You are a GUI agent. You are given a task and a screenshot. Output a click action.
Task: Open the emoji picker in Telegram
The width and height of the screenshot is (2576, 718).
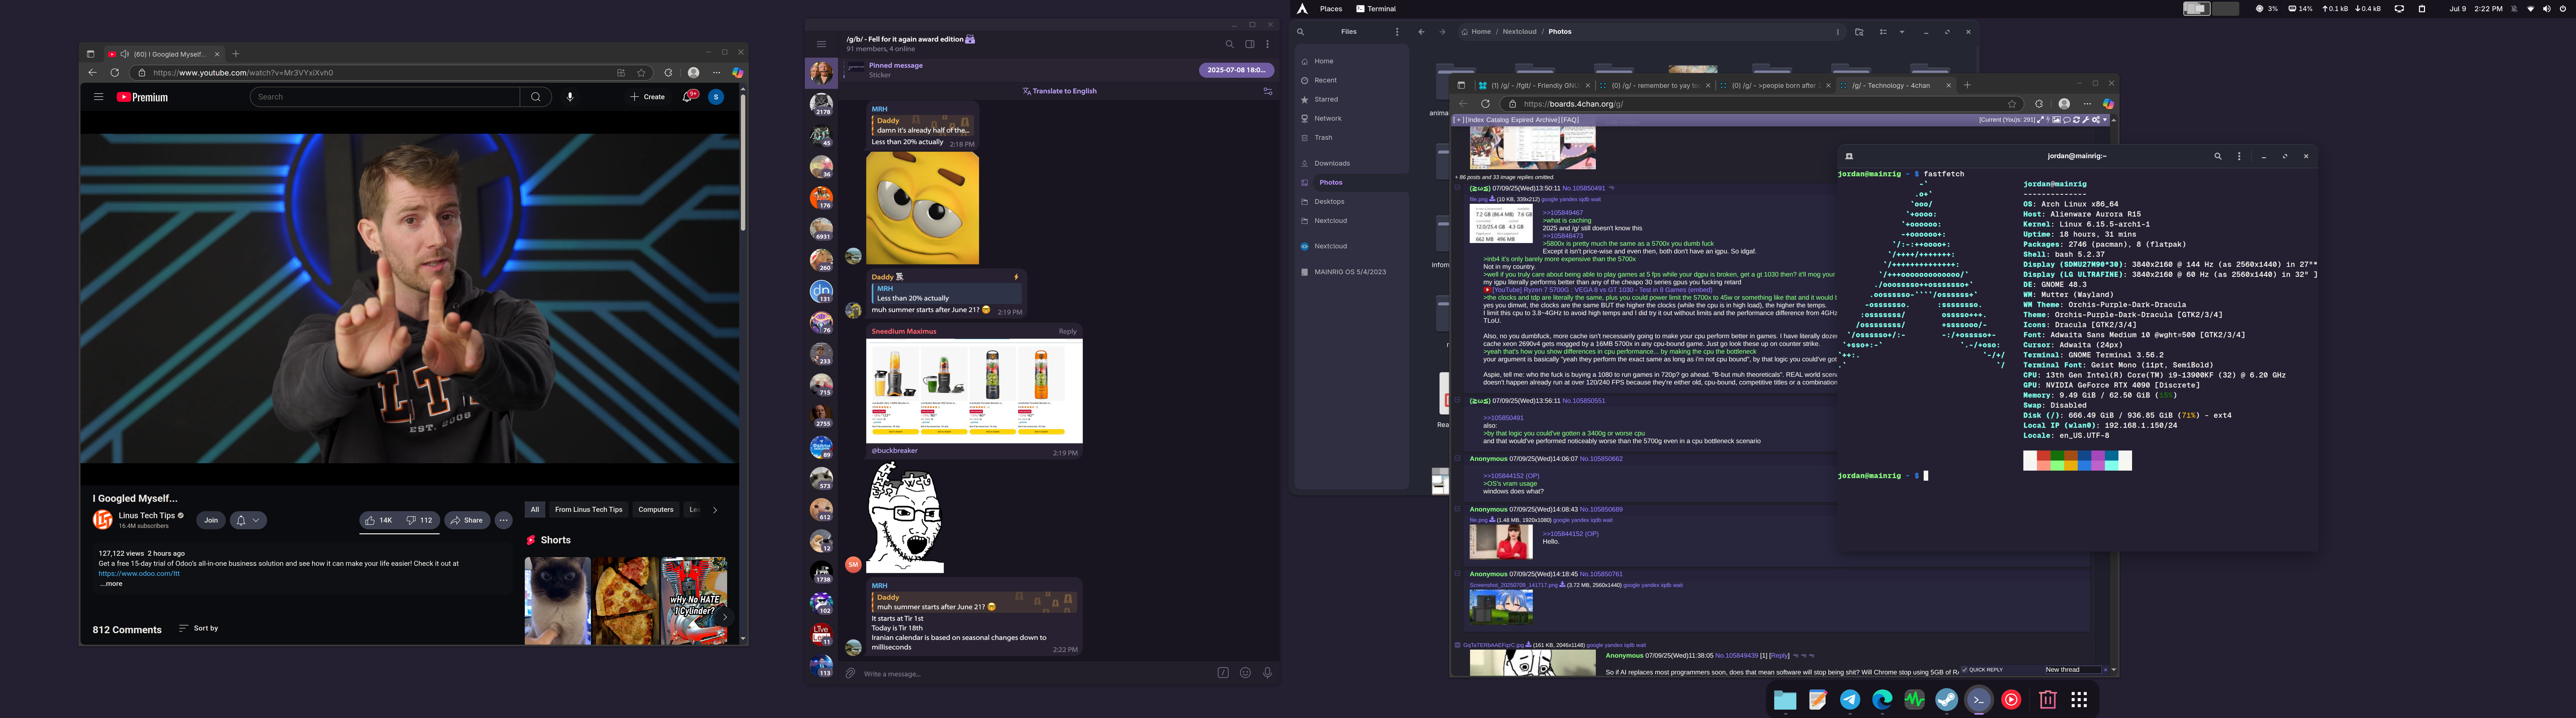click(1245, 673)
